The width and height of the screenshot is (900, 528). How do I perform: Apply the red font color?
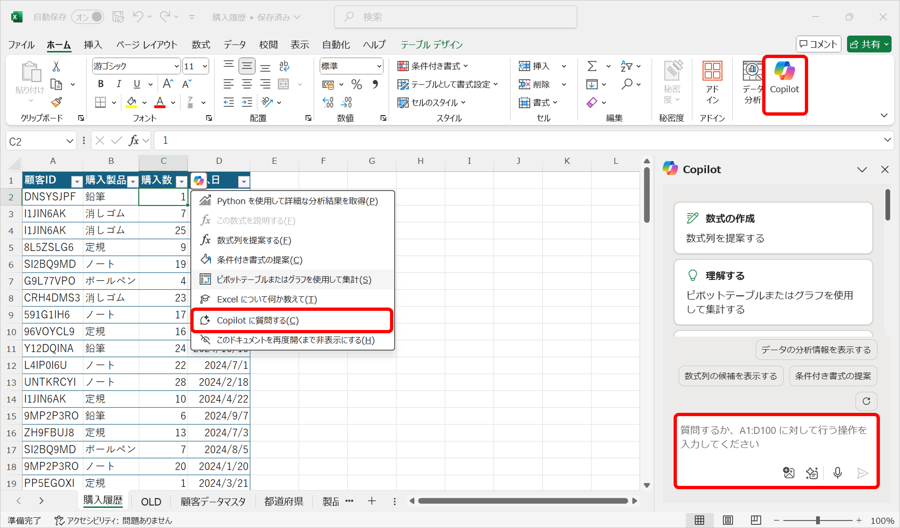coord(160,102)
